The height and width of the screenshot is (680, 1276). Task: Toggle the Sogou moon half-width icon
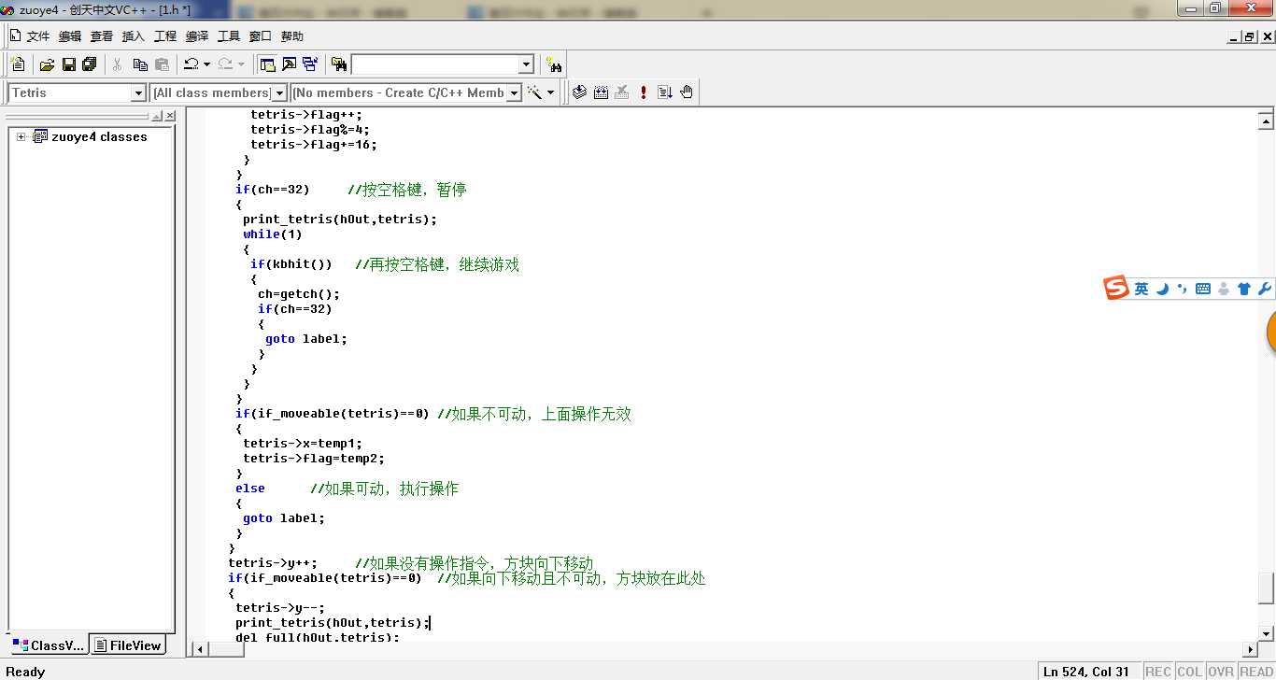point(1163,290)
